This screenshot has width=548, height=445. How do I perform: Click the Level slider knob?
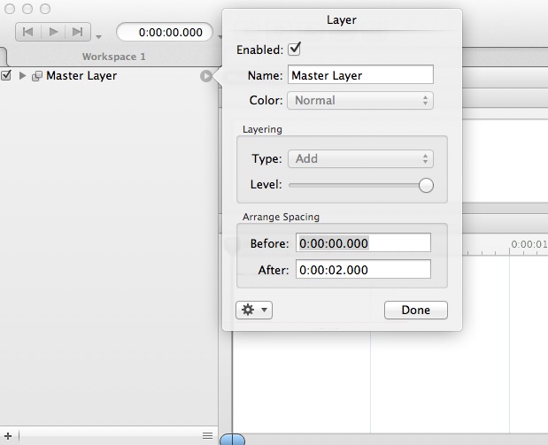click(426, 185)
